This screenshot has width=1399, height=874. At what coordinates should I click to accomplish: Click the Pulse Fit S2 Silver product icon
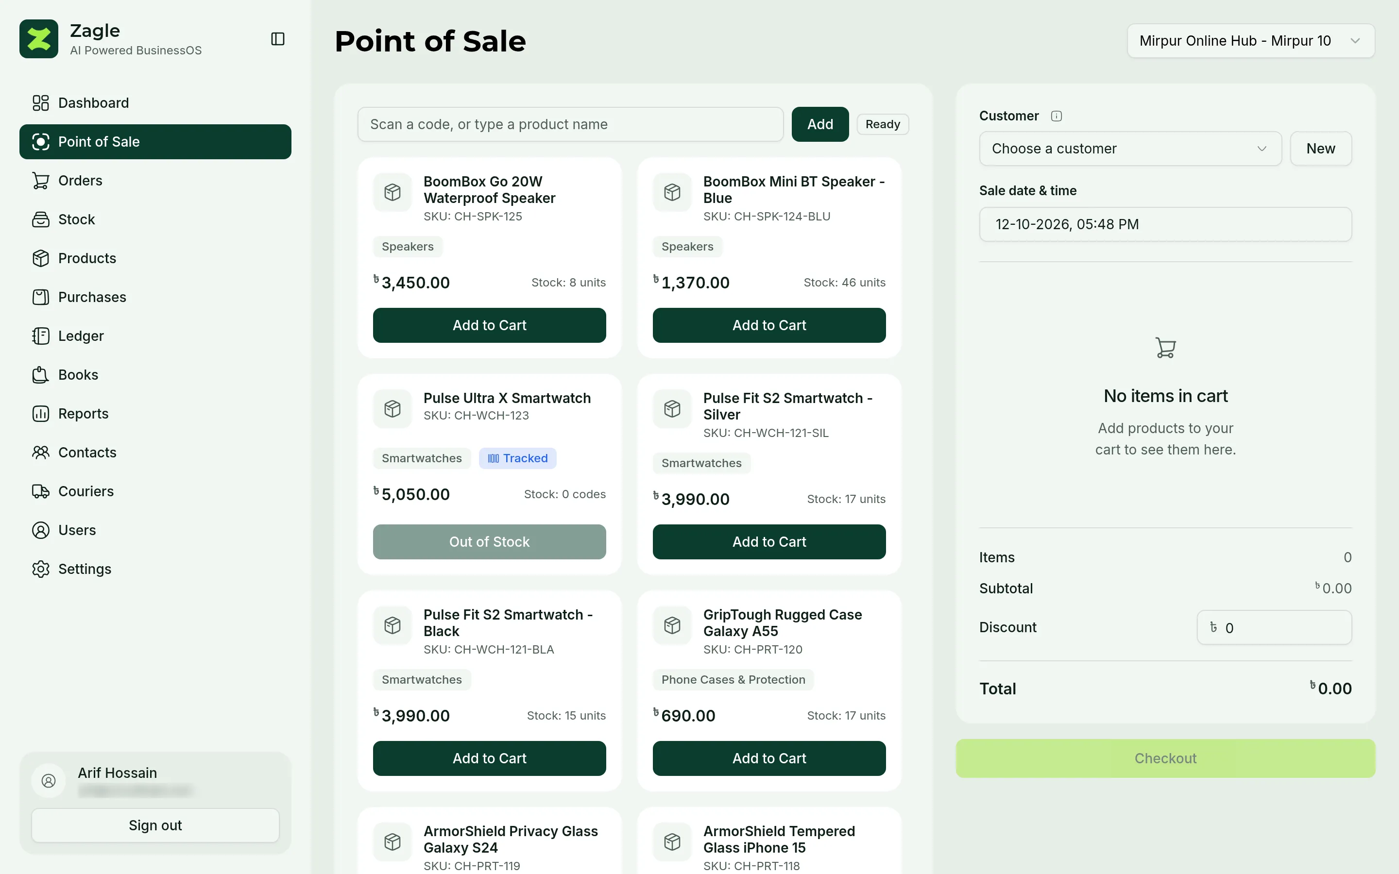click(672, 409)
